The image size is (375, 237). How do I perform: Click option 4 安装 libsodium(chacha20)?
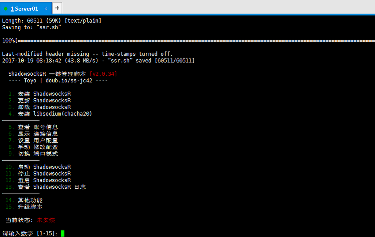click(x=50, y=114)
